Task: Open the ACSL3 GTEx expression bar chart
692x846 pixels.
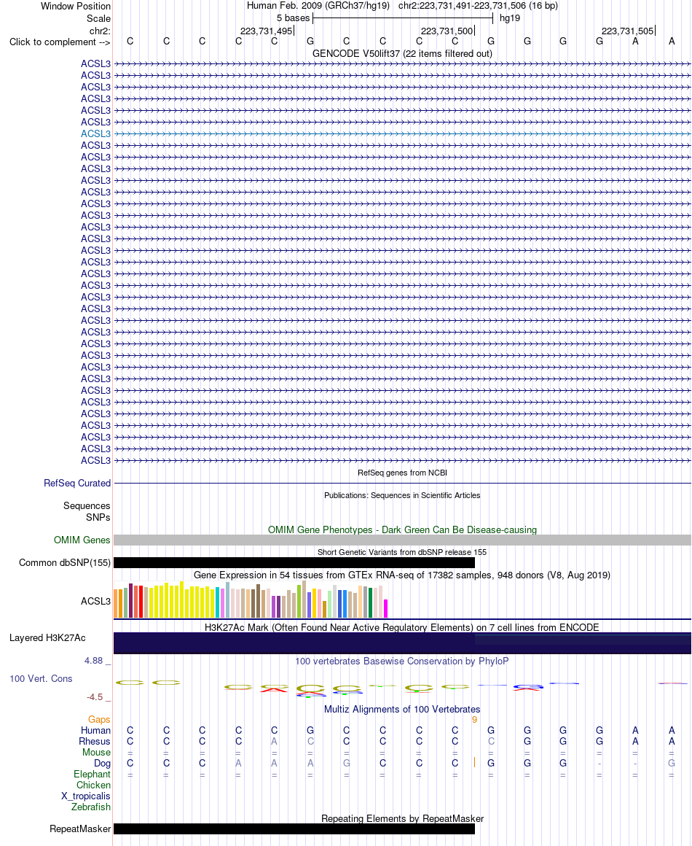Action: pyautogui.click(x=251, y=599)
